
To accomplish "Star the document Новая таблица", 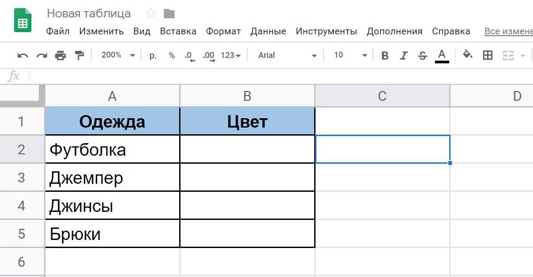I will tap(151, 14).
